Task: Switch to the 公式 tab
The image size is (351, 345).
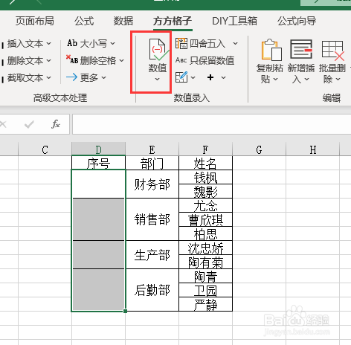Action: (84, 21)
